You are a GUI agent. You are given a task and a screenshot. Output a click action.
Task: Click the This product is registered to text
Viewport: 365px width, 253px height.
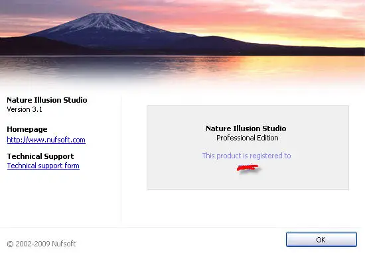[246, 156]
